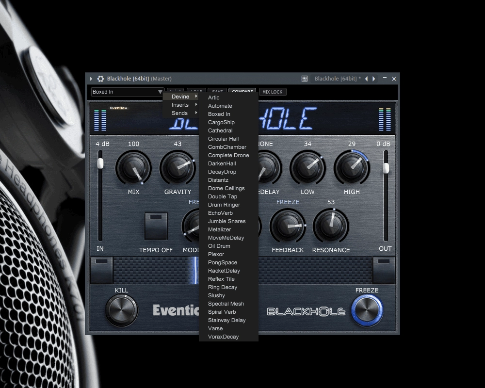This screenshot has height=388, width=485.
Task: Choose the EchoVerb preset
Action: point(228,213)
